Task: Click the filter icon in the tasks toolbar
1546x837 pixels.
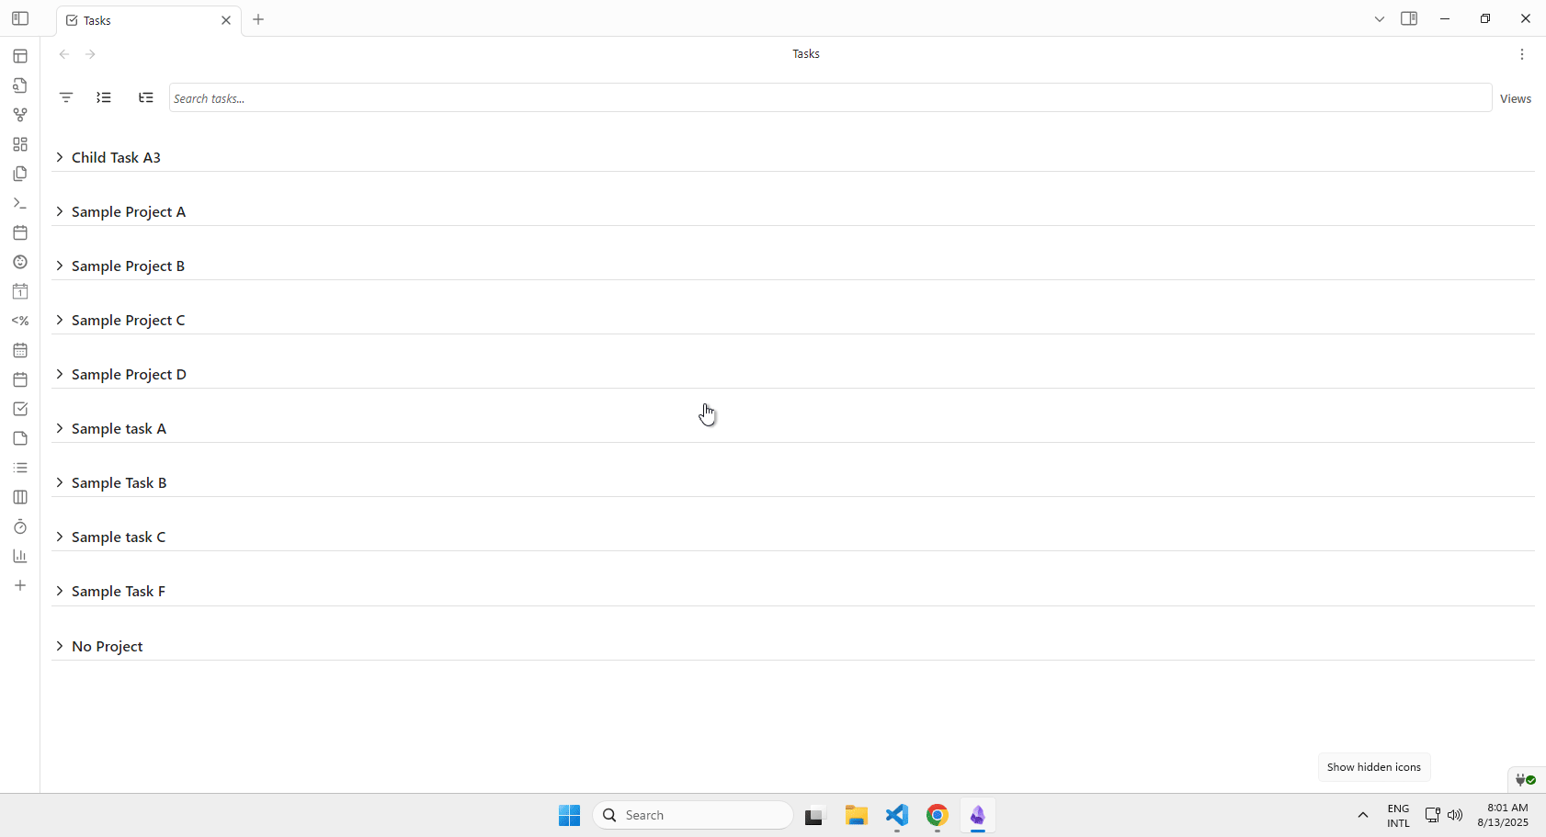Action: pos(66,97)
